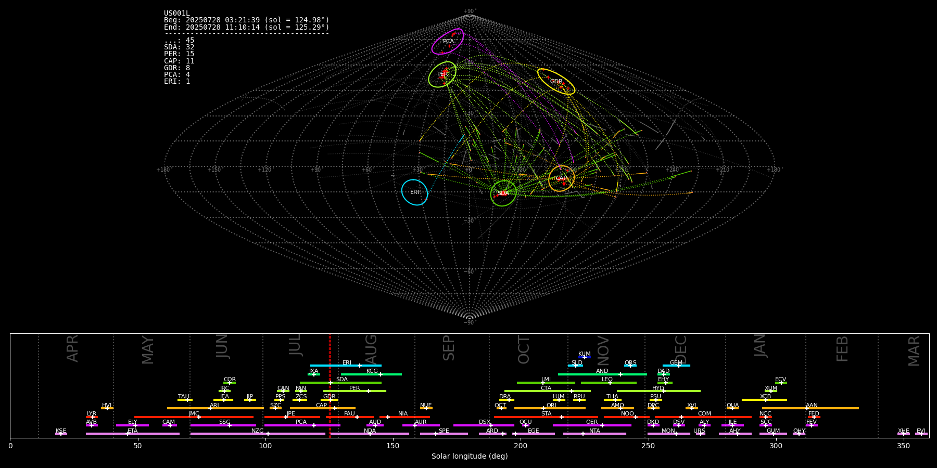Click the ORS shower bar on timeline
Image resolution: width=937 pixels, height=468 pixels.
click(630, 366)
